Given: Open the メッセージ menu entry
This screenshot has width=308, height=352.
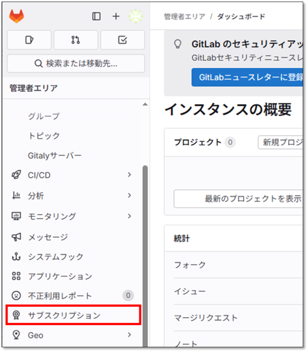Looking at the screenshot, I should tap(73, 237).
